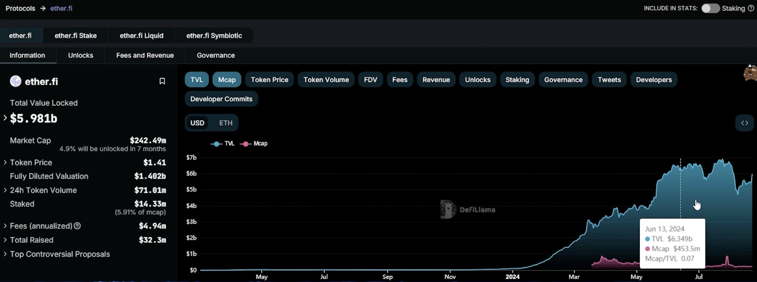Viewport: 757px width, 282px height.
Task: Toggle the TVL legend marker
Action: click(x=217, y=144)
